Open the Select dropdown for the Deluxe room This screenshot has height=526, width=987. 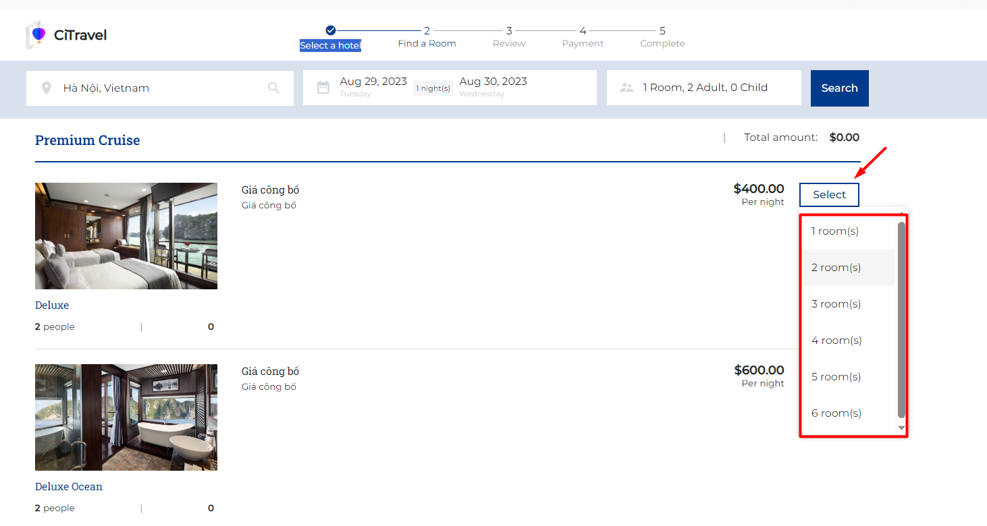point(829,195)
